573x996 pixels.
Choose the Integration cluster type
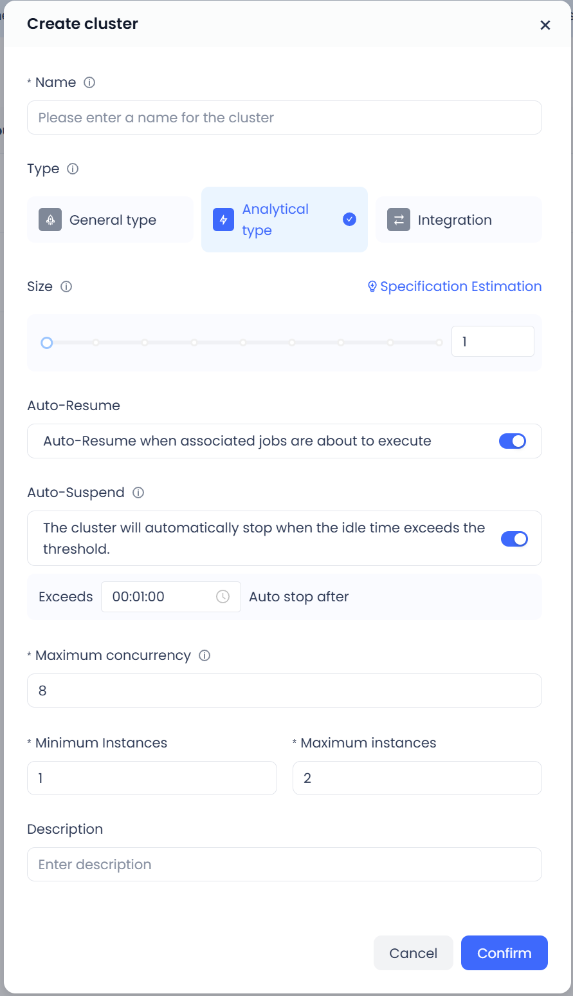coord(458,220)
